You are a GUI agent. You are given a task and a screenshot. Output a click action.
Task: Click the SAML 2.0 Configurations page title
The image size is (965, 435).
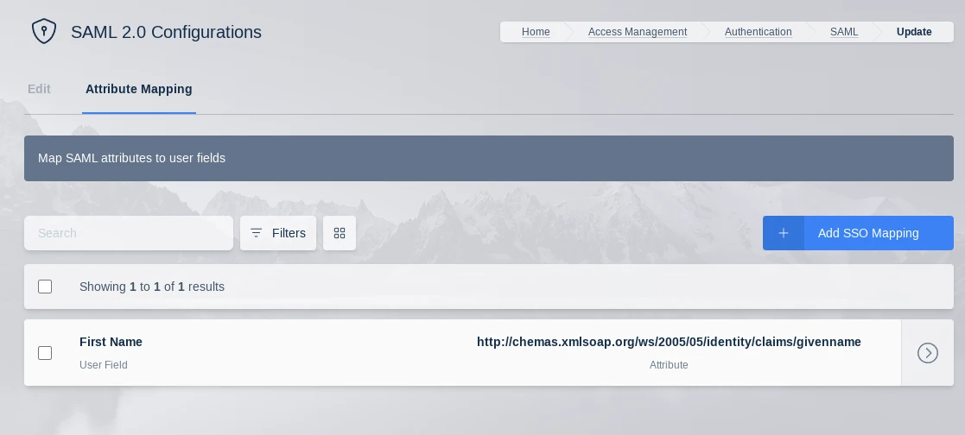coord(166,32)
